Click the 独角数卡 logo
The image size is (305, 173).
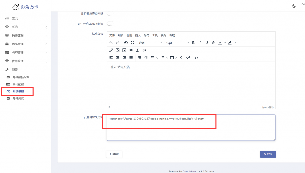[x=25, y=7]
